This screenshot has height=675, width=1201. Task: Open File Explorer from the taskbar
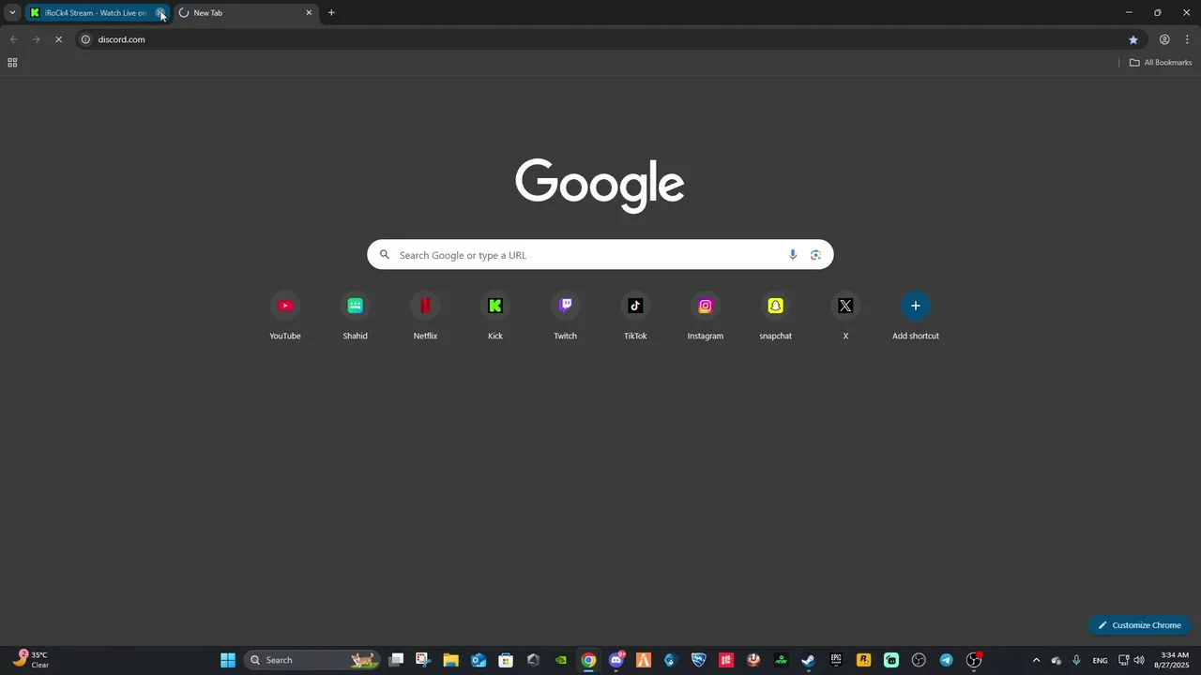coord(450,660)
